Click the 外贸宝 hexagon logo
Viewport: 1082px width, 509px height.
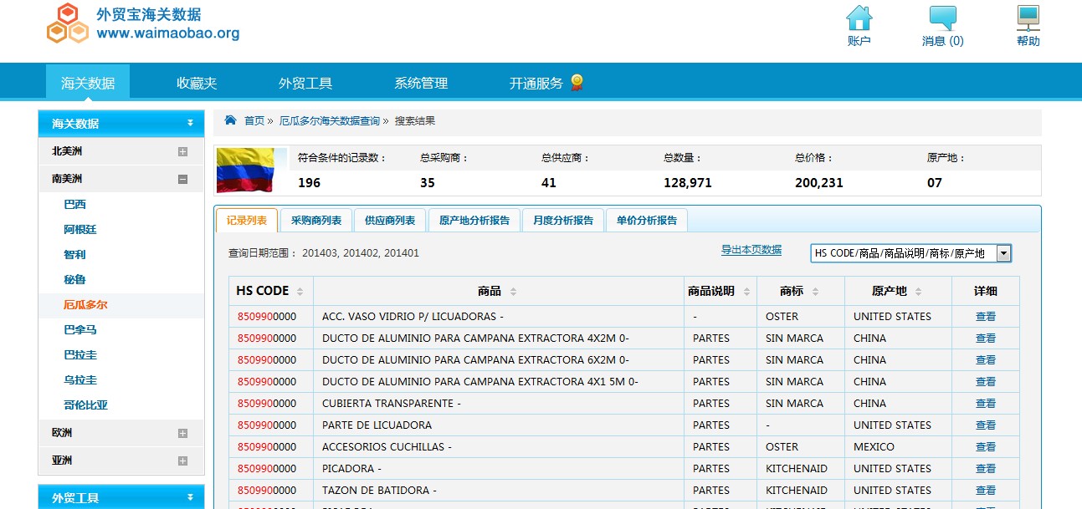coord(68,23)
